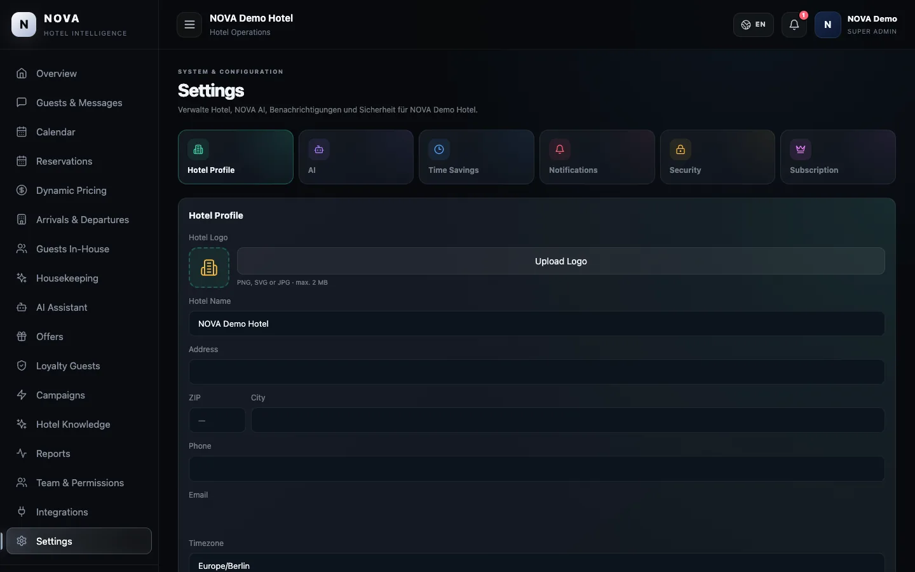Click the ZIP input field
This screenshot has width=915, height=572.
[x=217, y=420]
